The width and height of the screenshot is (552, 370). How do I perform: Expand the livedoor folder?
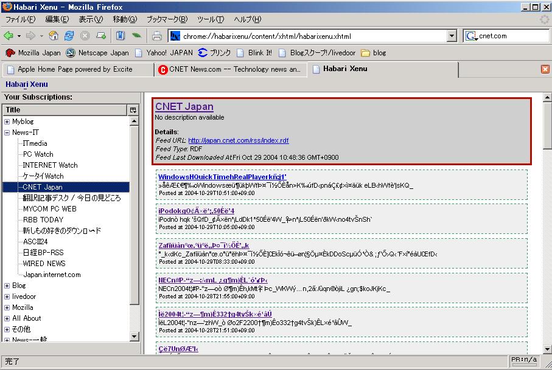(x=7, y=296)
